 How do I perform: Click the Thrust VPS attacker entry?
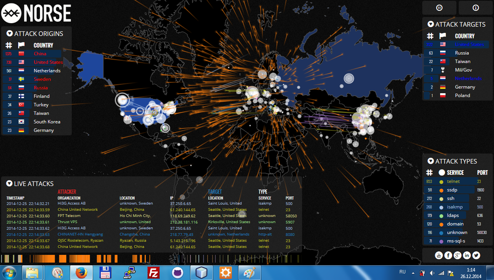click(67, 222)
